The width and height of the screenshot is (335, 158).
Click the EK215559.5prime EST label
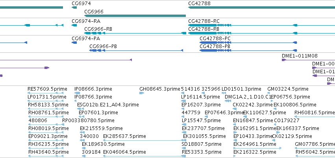tap(101, 128)
